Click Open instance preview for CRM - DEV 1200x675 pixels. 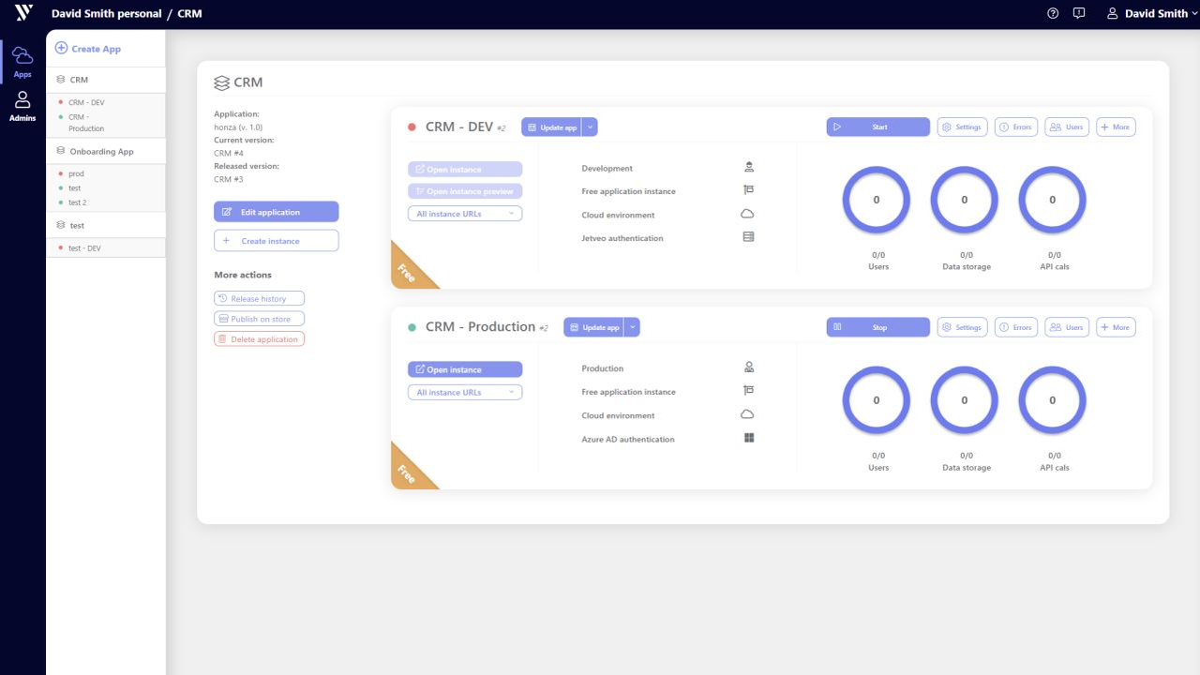(465, 191)
